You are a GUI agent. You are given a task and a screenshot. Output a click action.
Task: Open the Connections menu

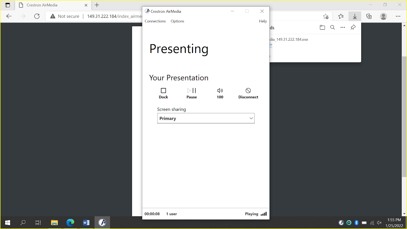(x=155, y=21)
